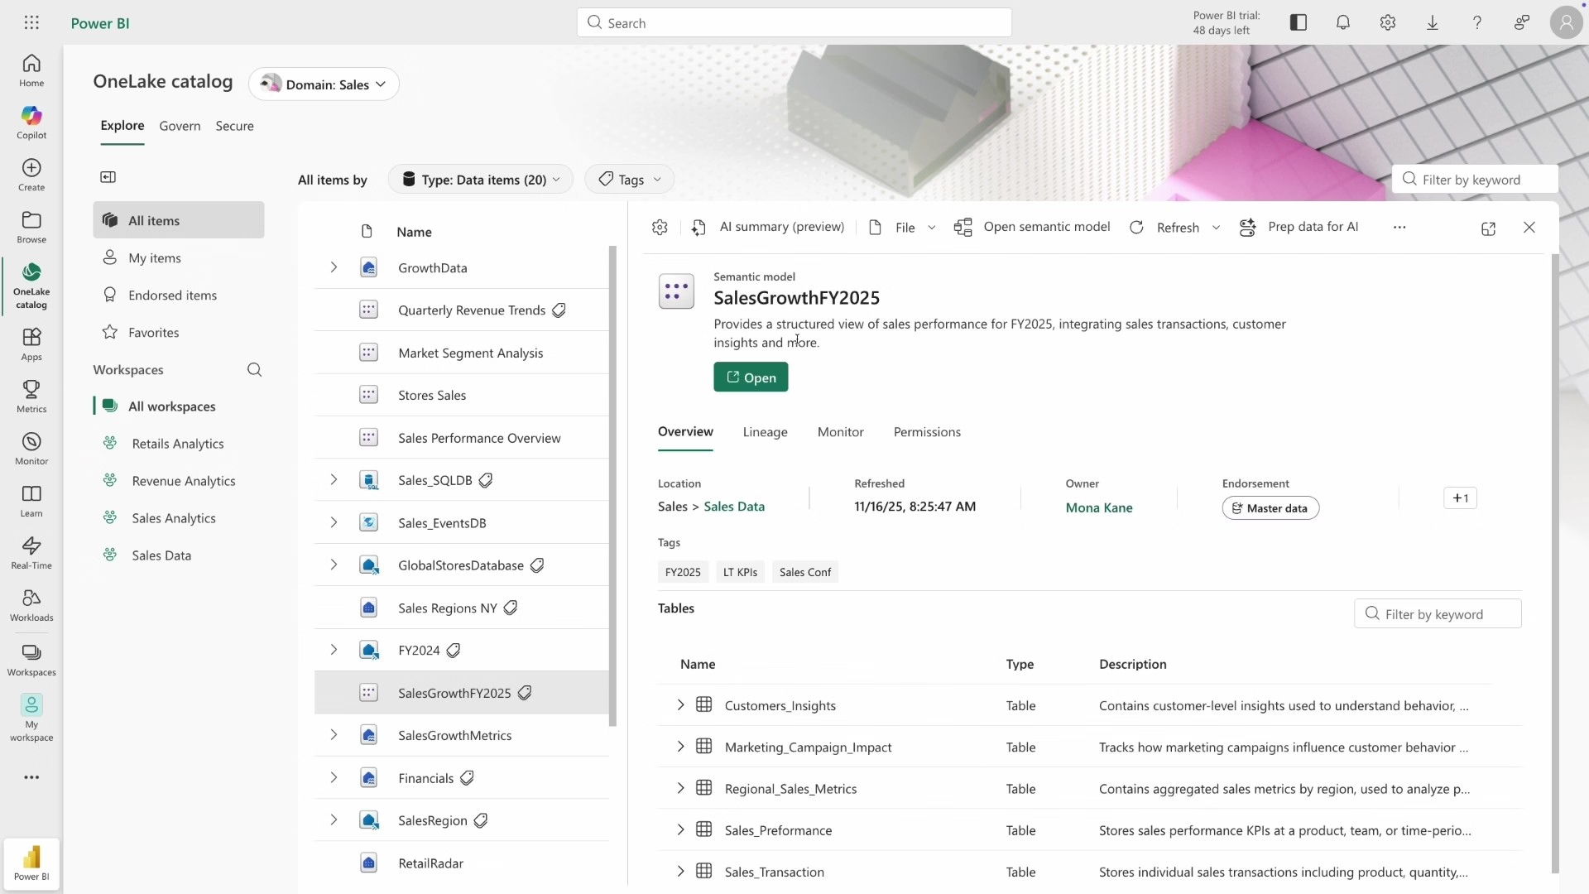
Task: Open the Refresh dropdown arrow
Action: (x=1216, y=228)
